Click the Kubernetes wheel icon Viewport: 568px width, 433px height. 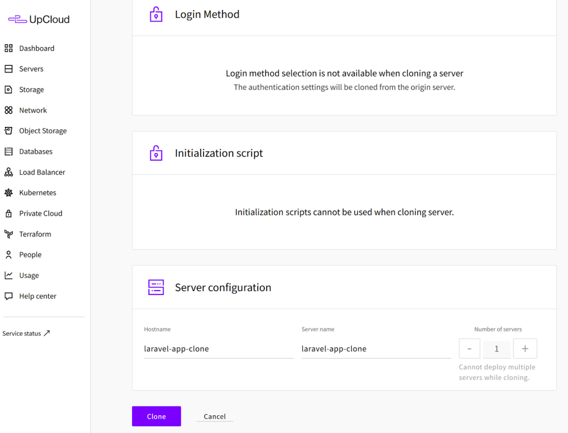[8, 193]
